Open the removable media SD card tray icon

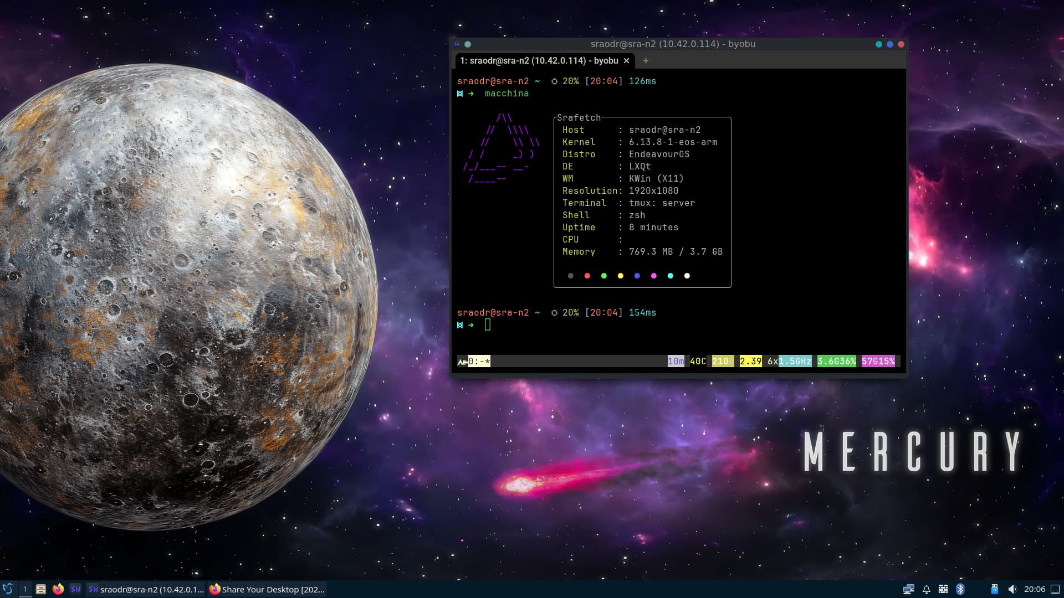pos(995,589)
